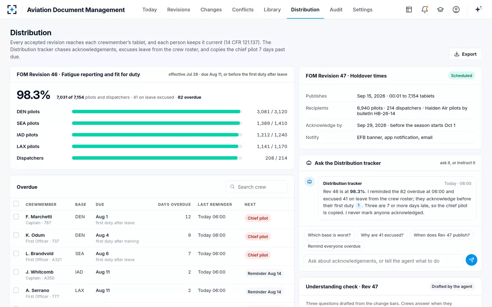The height and width of the screenshot is (307, 492).
Task: Check the F. Marchetti row
Action: pos(16,217)
